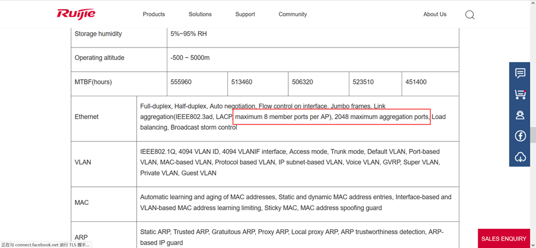
Task: Expand the Support navigation menu
Action: [x=245, y=14]
